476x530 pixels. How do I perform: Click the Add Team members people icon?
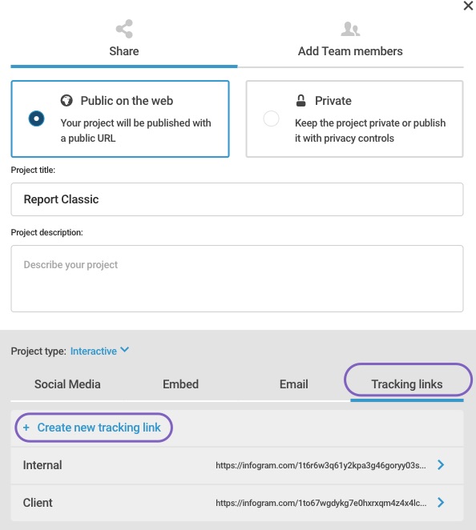(350, 29)
